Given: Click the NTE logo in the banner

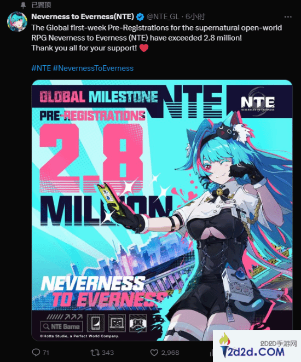Looking at the screenshot, I should [258, 102].
